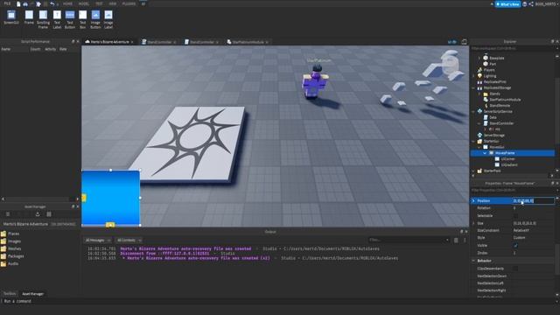Image resolution: width=560 pixels, height=315 pixels.
Task: Open the Asset Manager hamburger menu
Action: [x=8, y=213]
